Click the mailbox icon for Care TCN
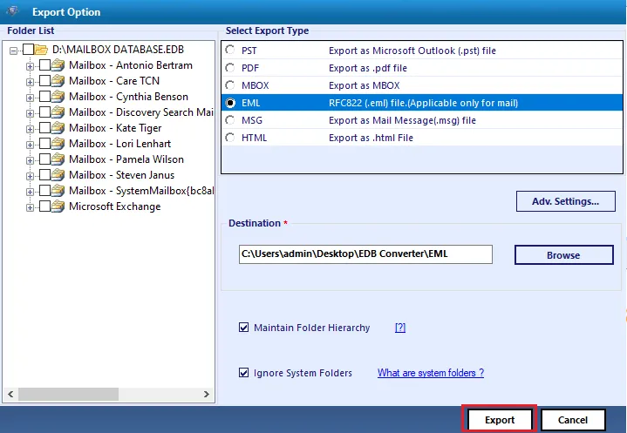 click(x=58, y=81)
